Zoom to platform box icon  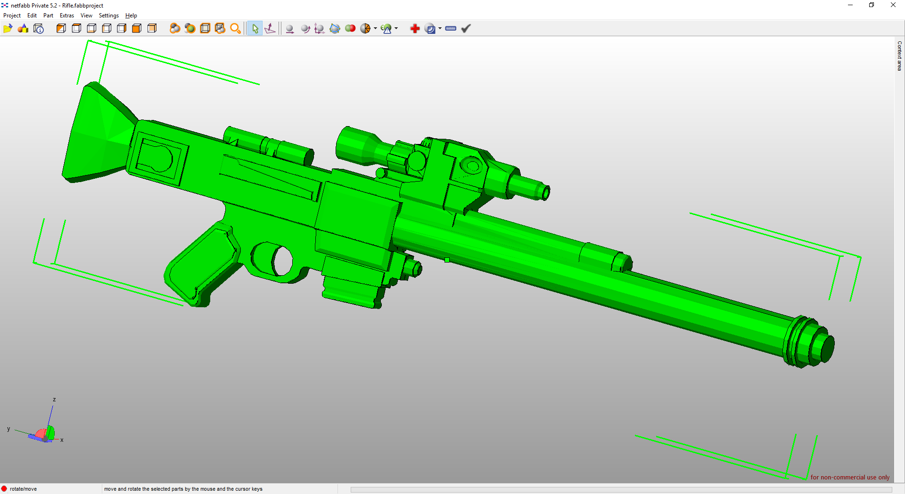(205, 29)
